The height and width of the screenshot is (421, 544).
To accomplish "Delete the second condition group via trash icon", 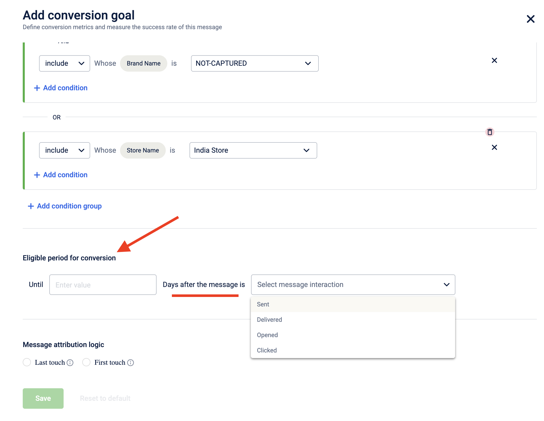I will tap(490, 132).
